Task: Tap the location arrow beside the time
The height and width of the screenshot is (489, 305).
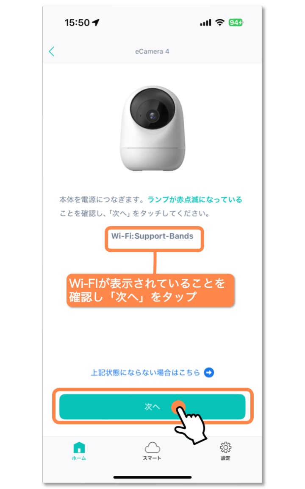Action: pyautogui.click(x=96, y=22)
